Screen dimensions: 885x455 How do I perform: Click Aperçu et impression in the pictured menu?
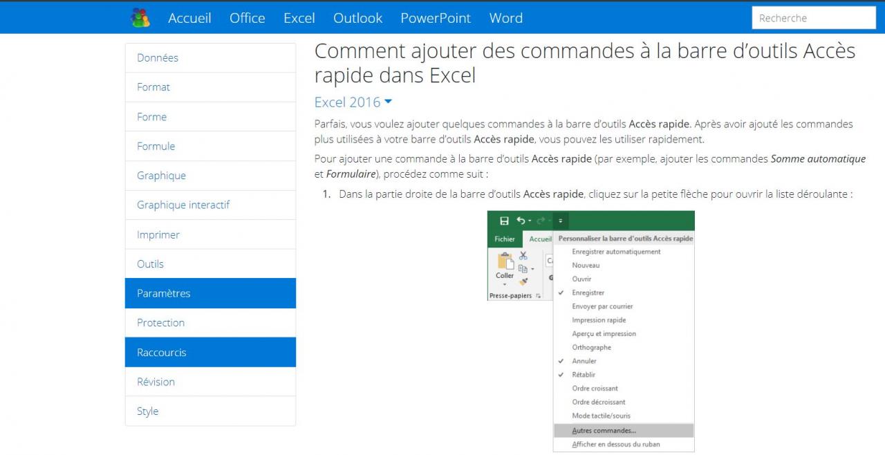[604, 333]
